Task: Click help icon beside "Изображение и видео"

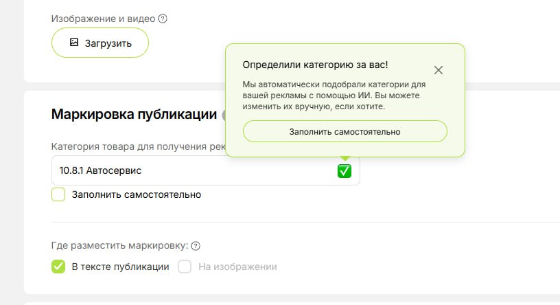Action: 163,19
